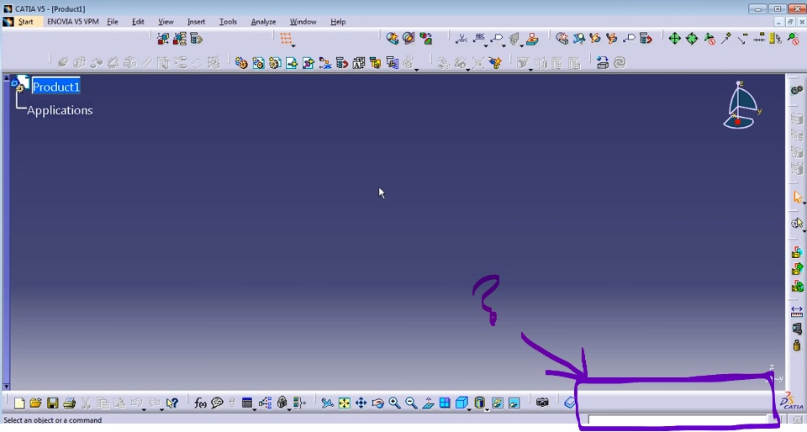Select Product1 in the specification tree
Screen dimensions: 807x432
(56, 87)
